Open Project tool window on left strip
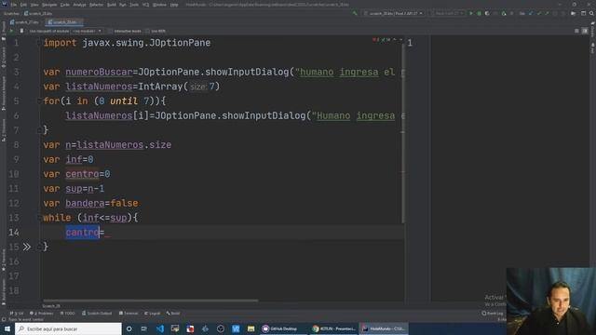The height and width of the screenshot is (335, 596). coord(4,30)
